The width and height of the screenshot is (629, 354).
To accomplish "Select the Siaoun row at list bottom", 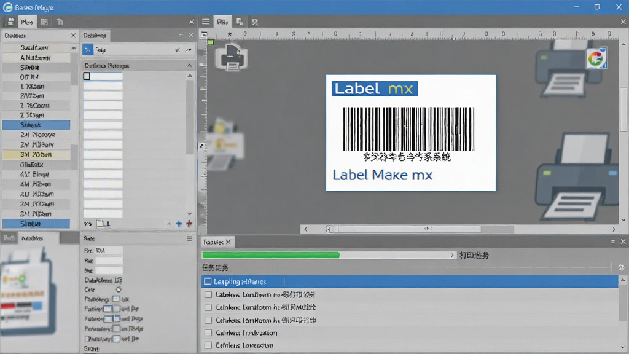I will (36, 224).
